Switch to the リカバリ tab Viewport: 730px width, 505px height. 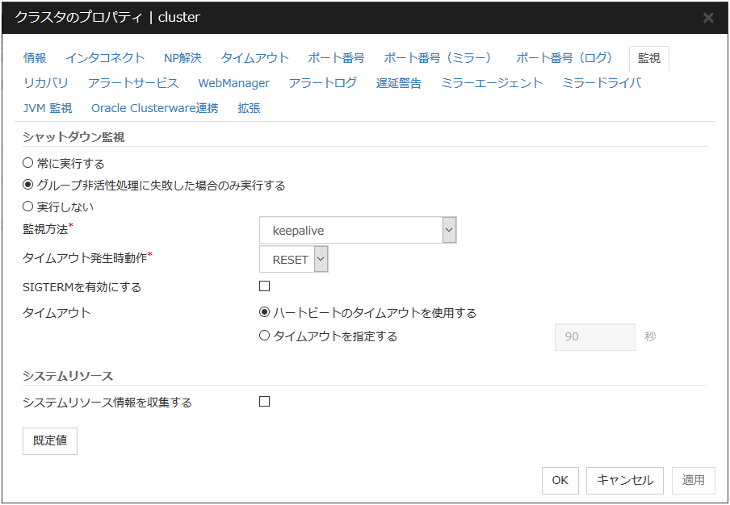[46, 83]
